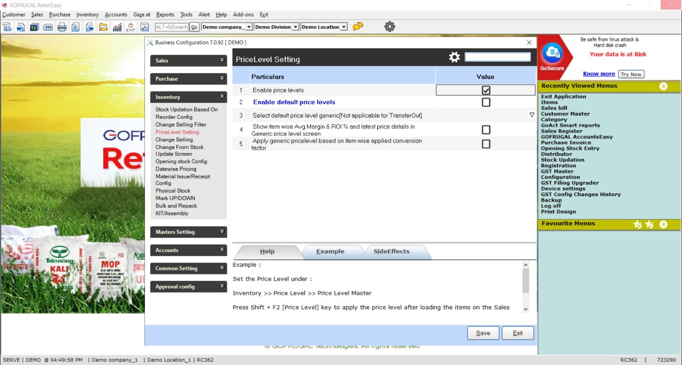The width and height of the screenshot is (682, 365).
Task: Expand the Sales configuration section
Action: pos(188,60)
